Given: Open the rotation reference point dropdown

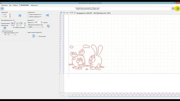Looking at the screenshot, I should pyautogui.click(x=35, y=27).
